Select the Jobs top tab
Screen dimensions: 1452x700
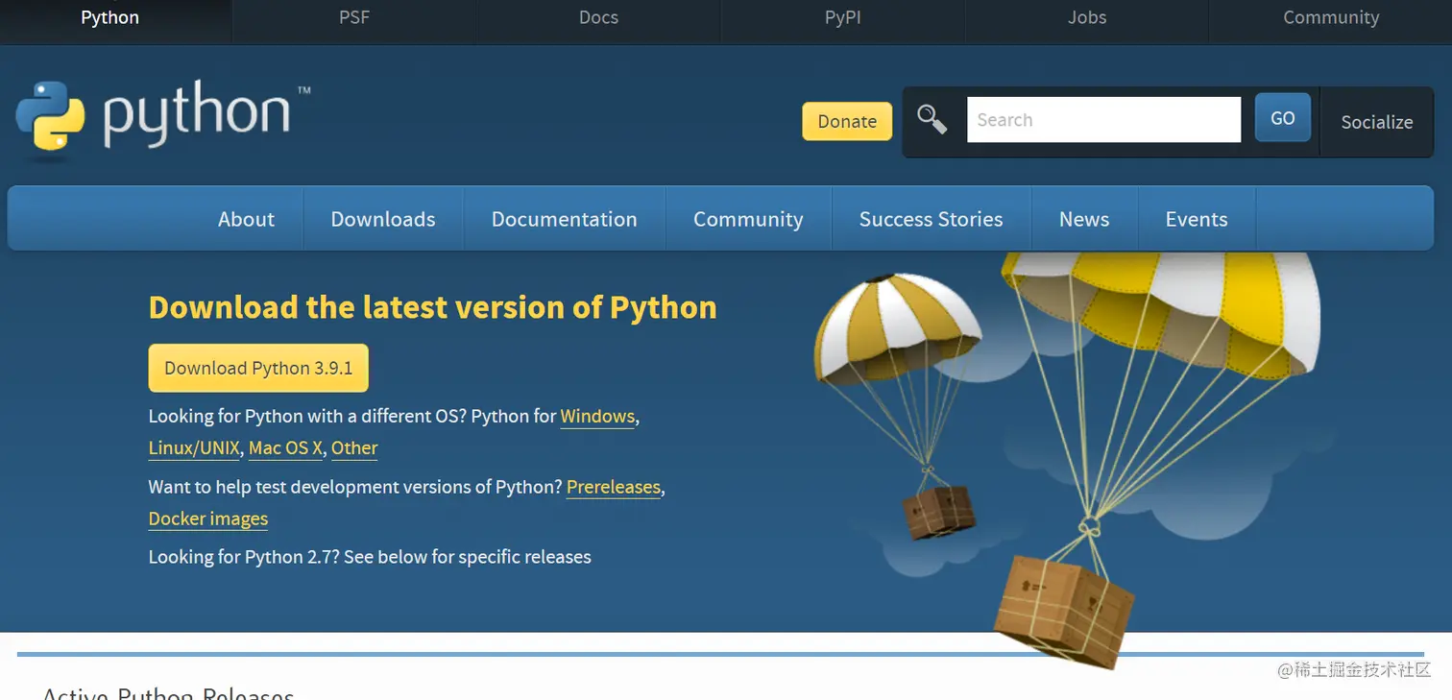[1087, 17]
